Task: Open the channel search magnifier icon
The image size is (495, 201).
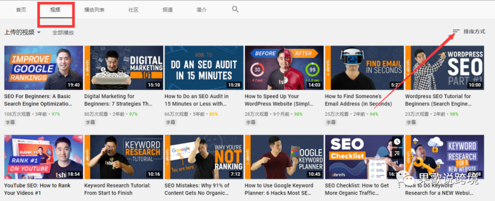Action: pyautogui.click(x=235, y=9)
